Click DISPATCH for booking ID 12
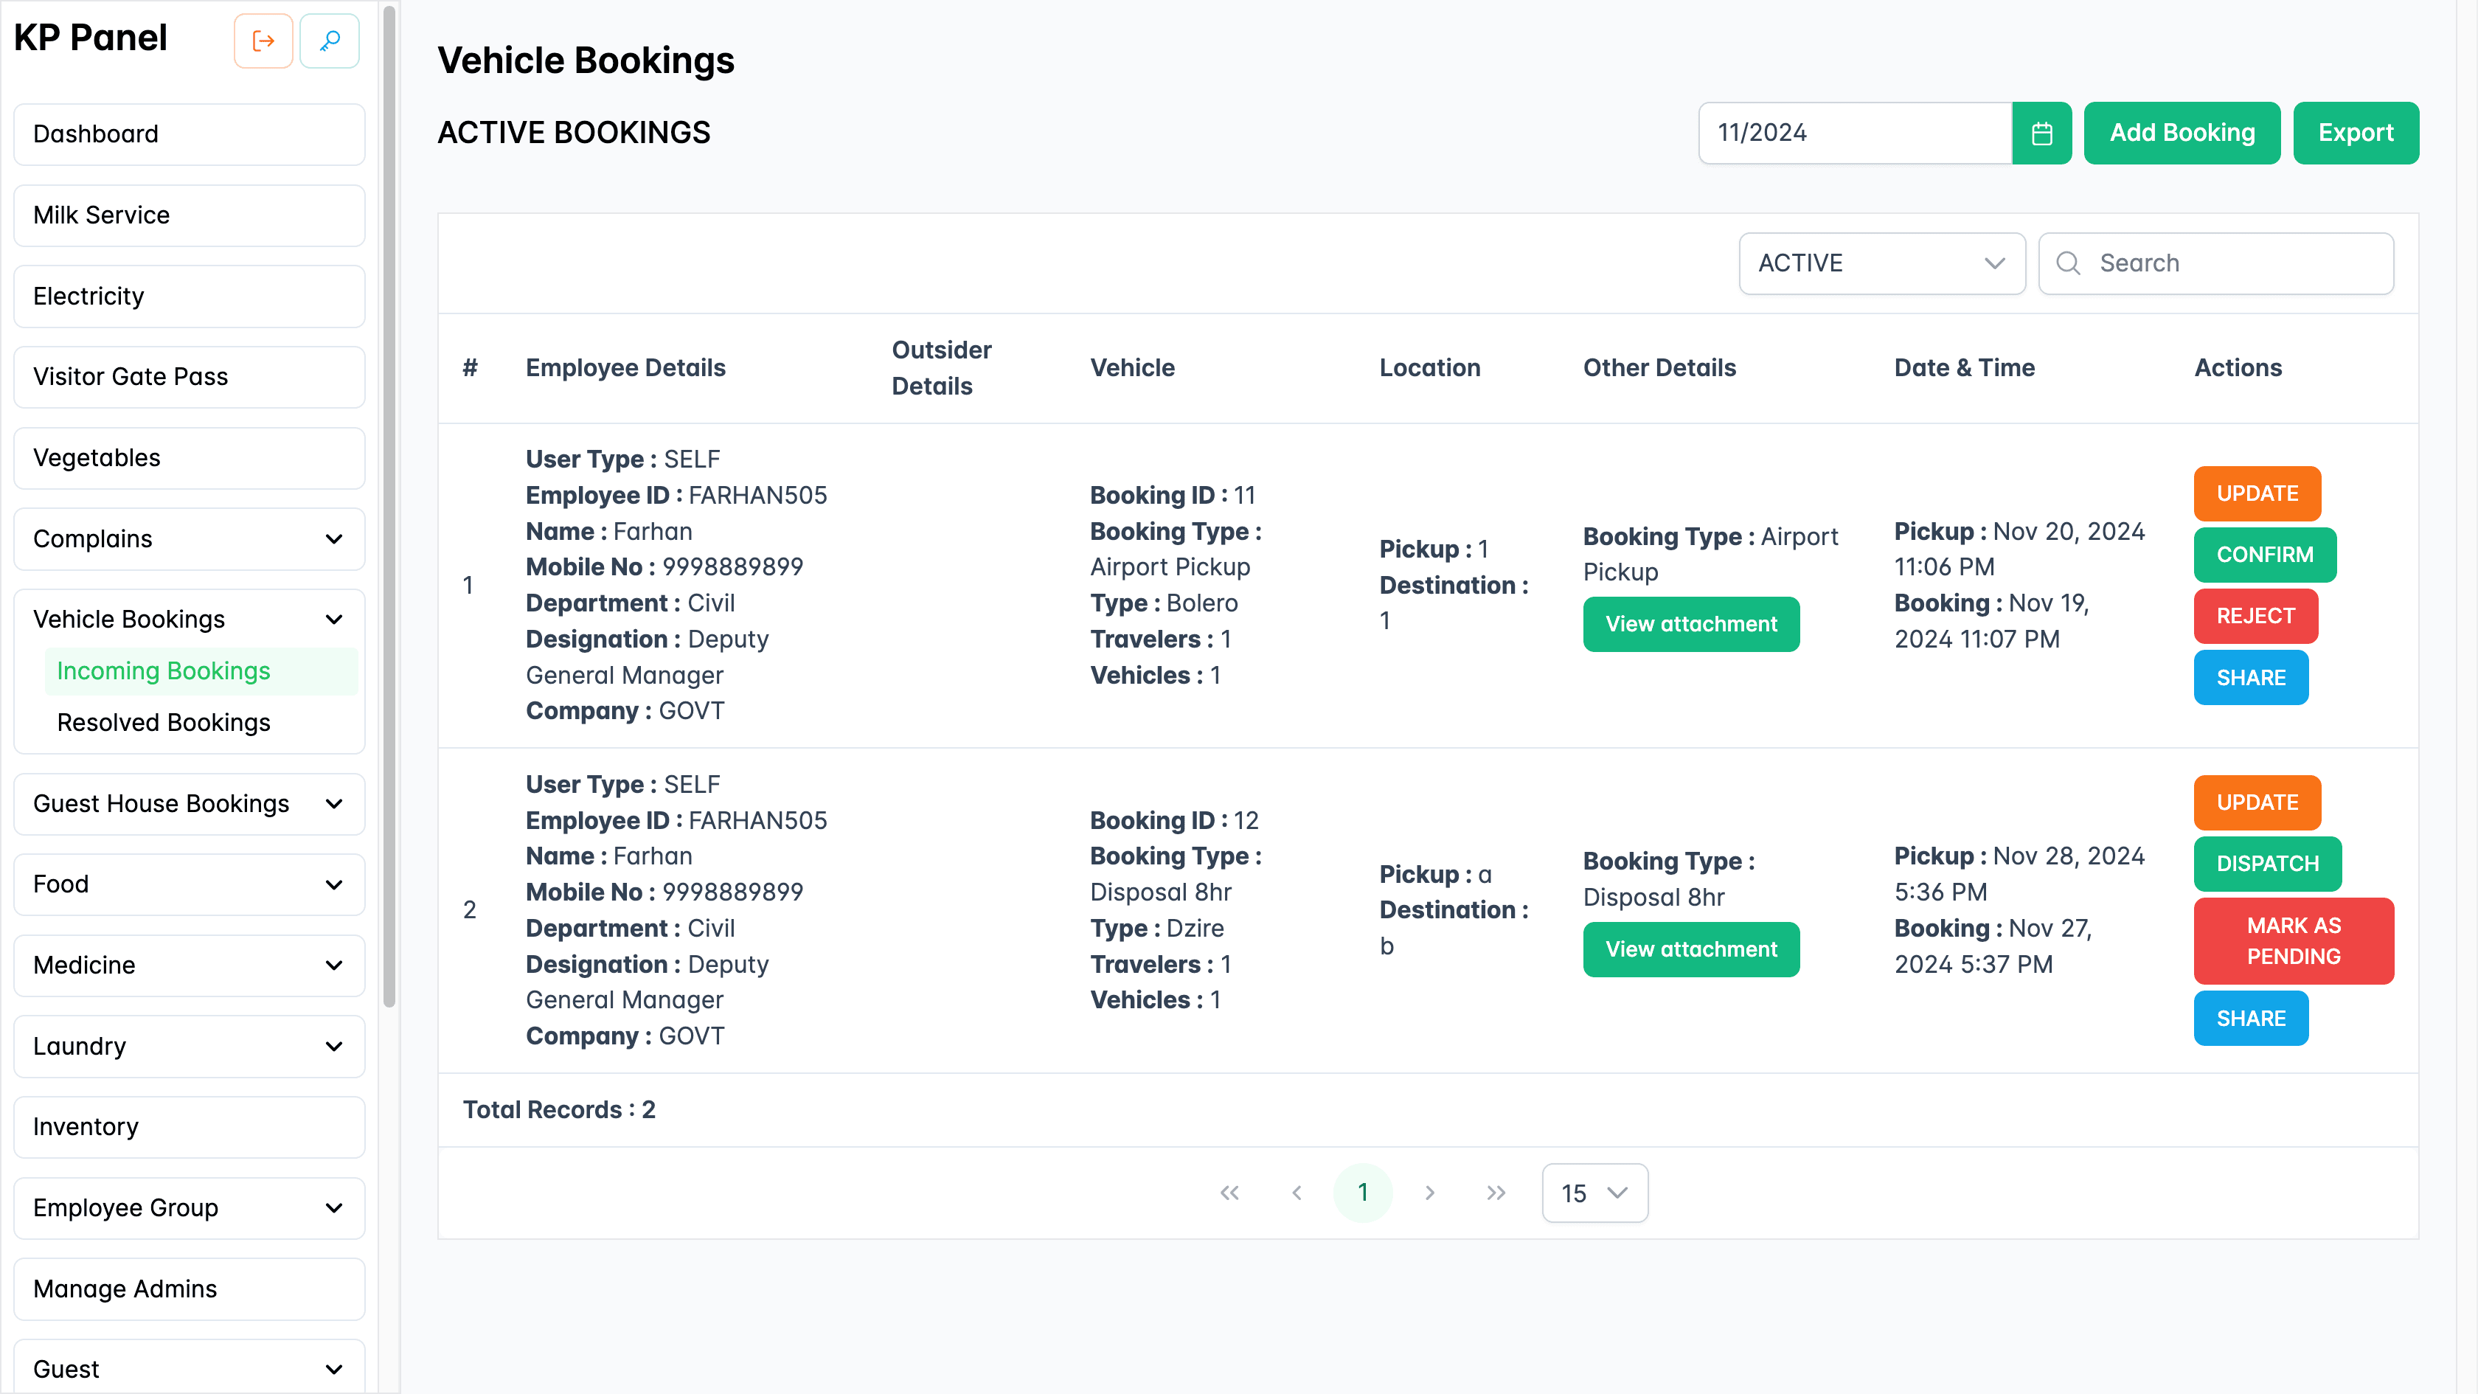Screen dimensions: 2478x1394 [x=2267, y=865]
